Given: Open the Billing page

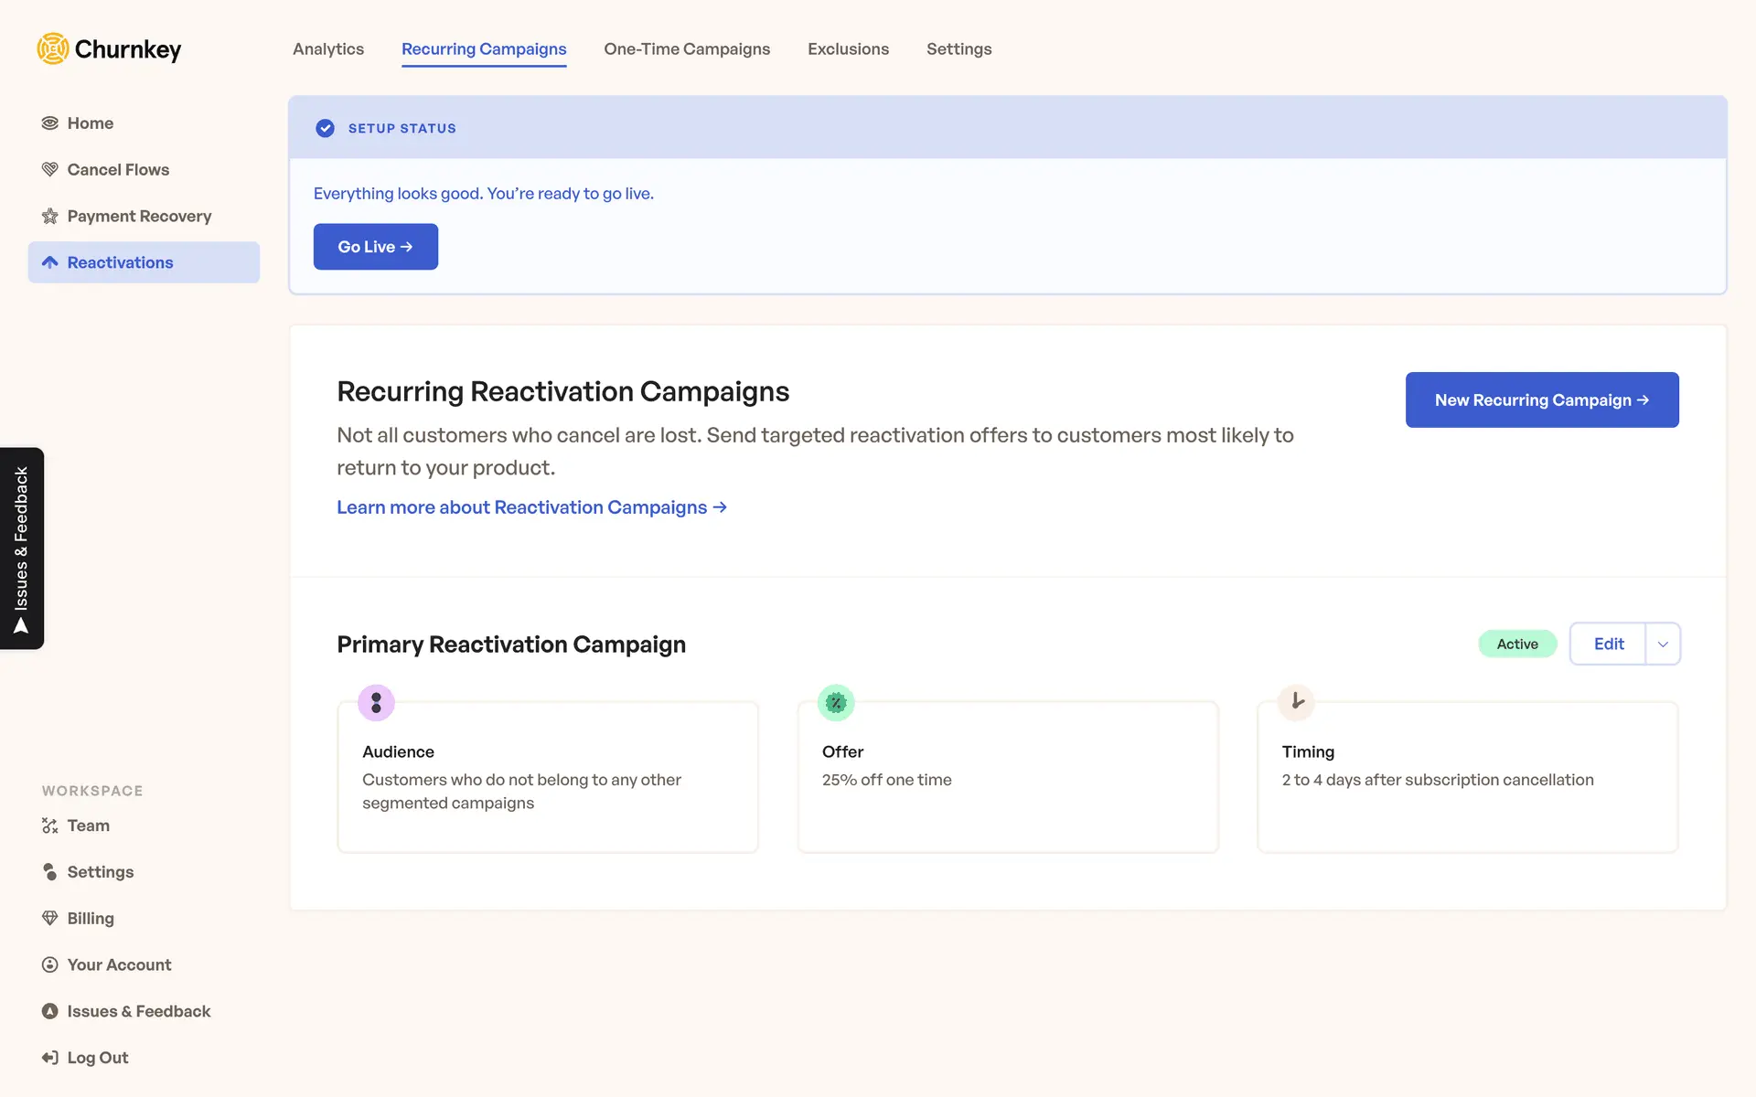Looking at the screenshot, I should click(90, 919).
